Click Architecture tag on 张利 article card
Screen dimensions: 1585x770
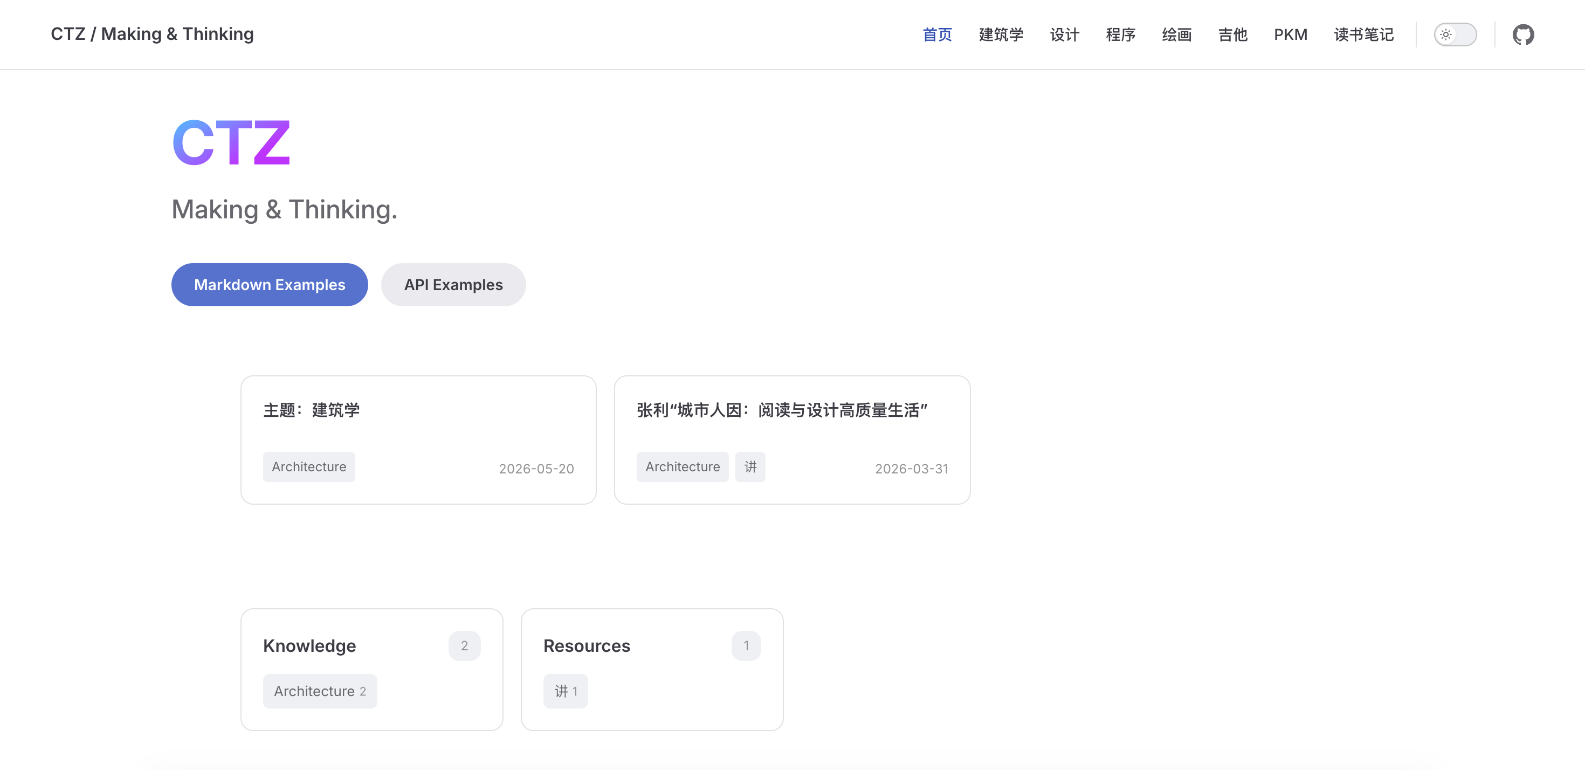point(683,466)
